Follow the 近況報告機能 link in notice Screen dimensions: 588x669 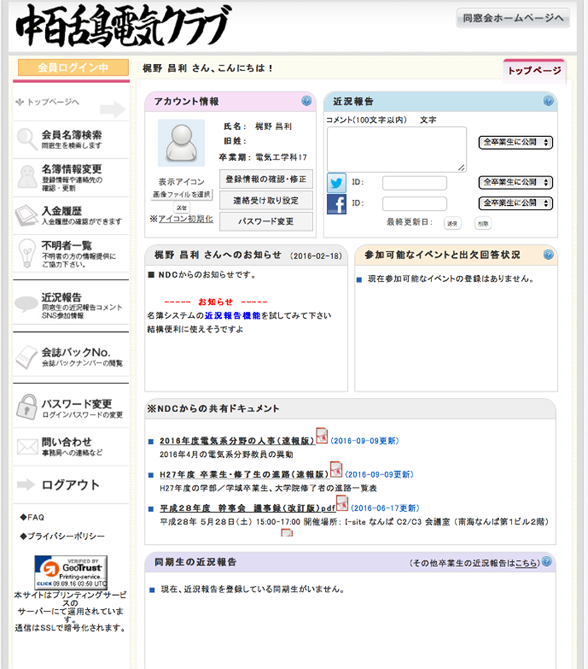(232, 316)
